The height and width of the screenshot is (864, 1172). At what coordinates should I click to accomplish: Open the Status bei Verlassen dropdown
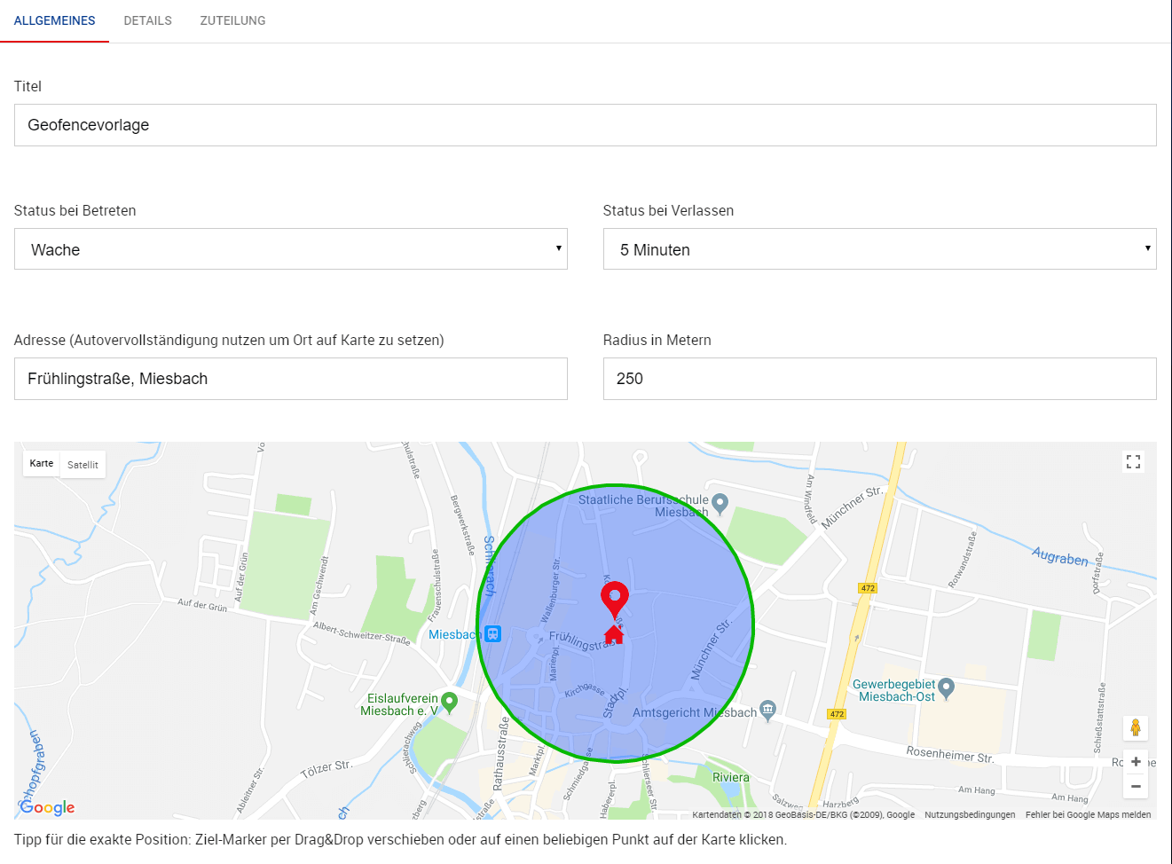click(x=879, y=248)
